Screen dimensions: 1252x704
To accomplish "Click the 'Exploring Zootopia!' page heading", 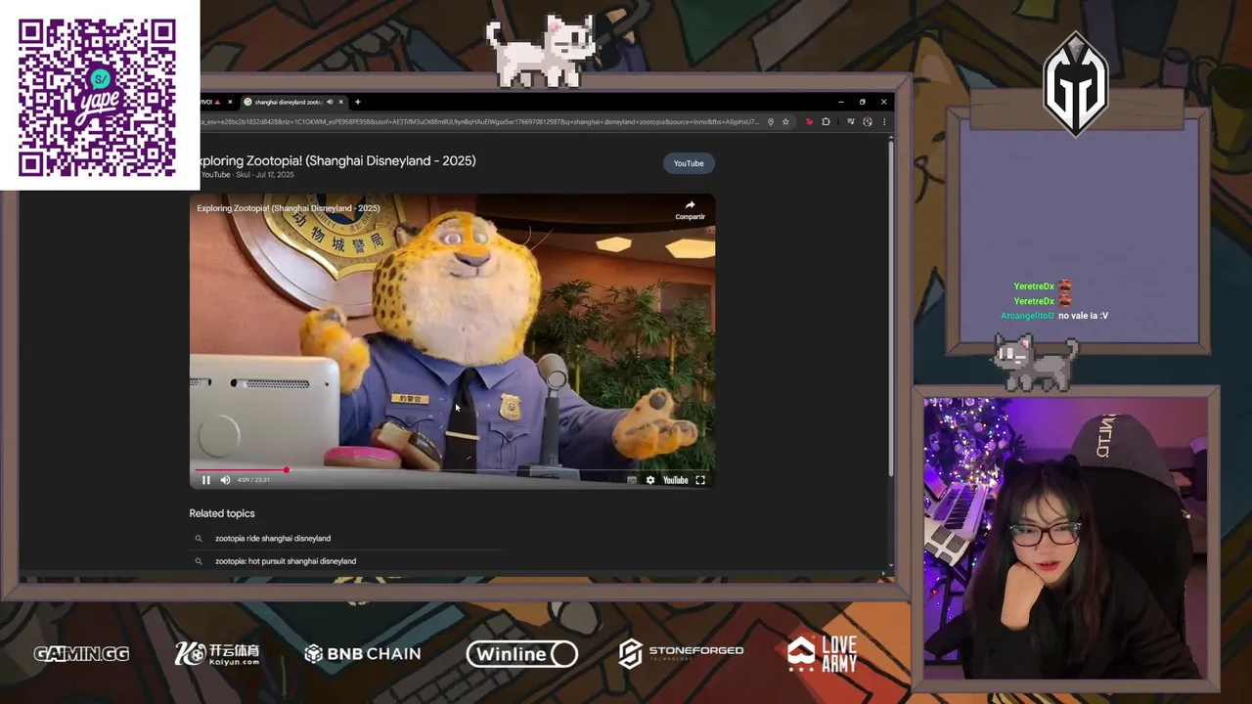I will coord(337,160).
